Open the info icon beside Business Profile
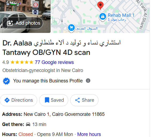151x137 pixels. (x=88, y=81)
